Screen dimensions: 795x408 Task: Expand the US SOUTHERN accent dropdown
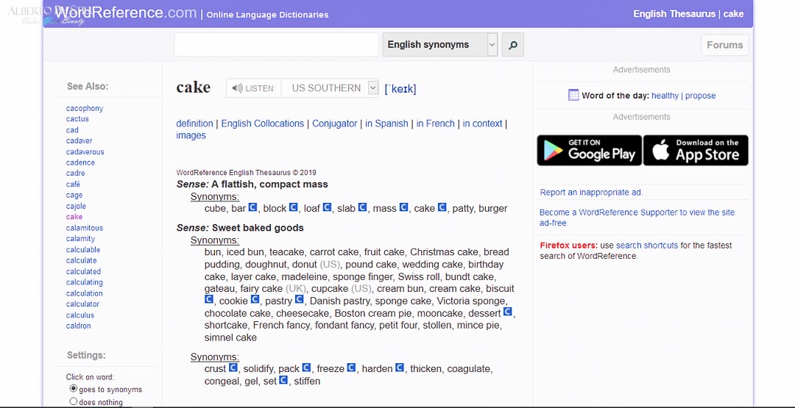330,88
